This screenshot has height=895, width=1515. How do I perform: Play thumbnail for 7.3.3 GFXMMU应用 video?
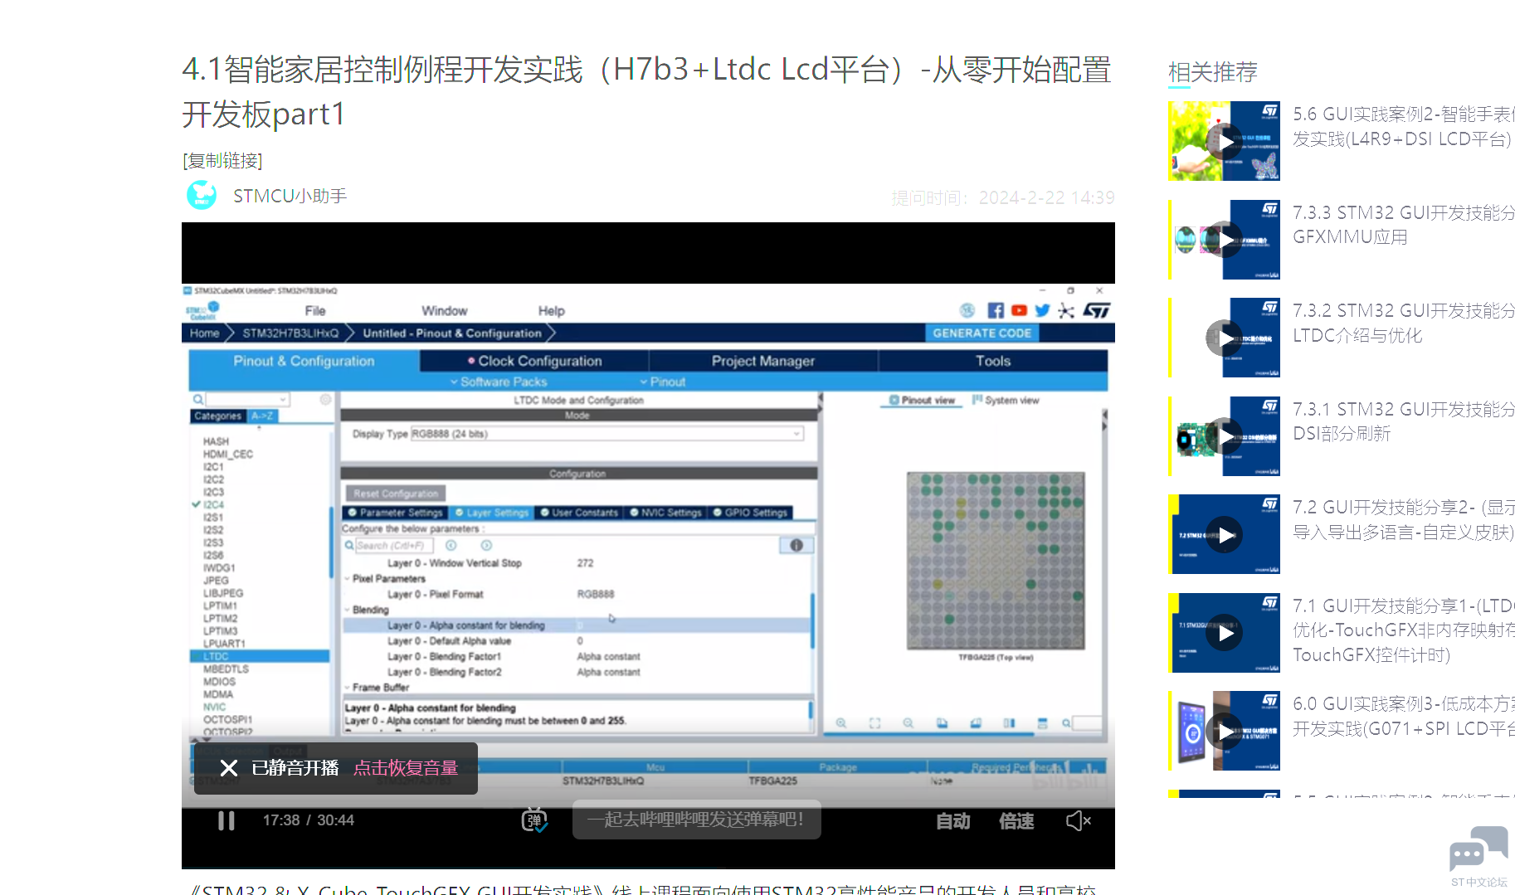[x=1224, y=240]
